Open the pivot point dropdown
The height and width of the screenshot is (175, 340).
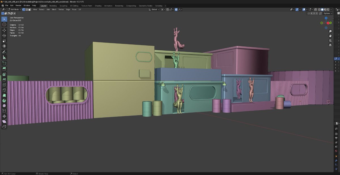point(163,10)
